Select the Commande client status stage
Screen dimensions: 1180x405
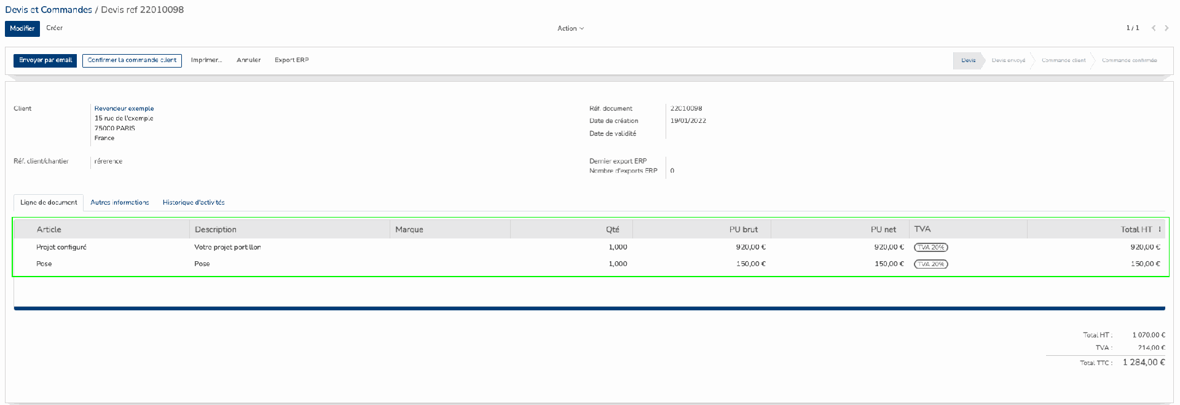[x=1064, y=60]
